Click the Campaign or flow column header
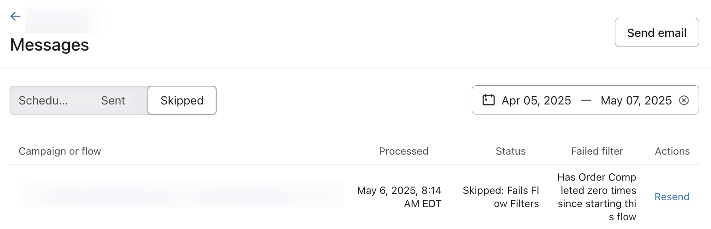This screenshot has height=229, width=711. pyautogui.click(x=60, y=151)
